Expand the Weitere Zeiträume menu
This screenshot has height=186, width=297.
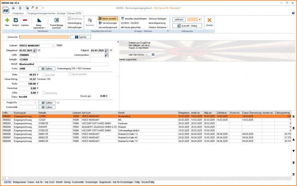[158, 27]
